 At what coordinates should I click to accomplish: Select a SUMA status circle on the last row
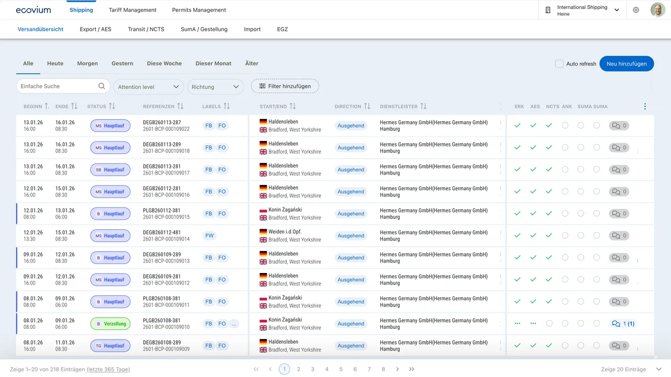580,346
